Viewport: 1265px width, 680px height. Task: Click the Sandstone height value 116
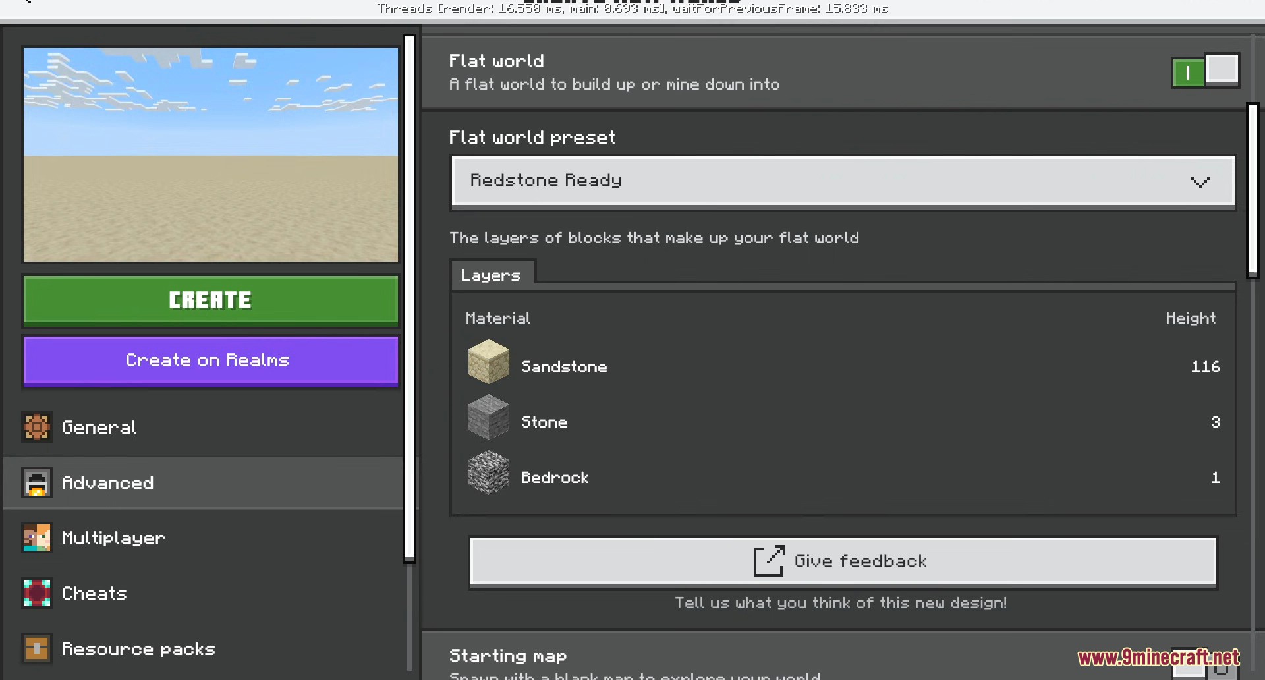tap(1206, 367)
